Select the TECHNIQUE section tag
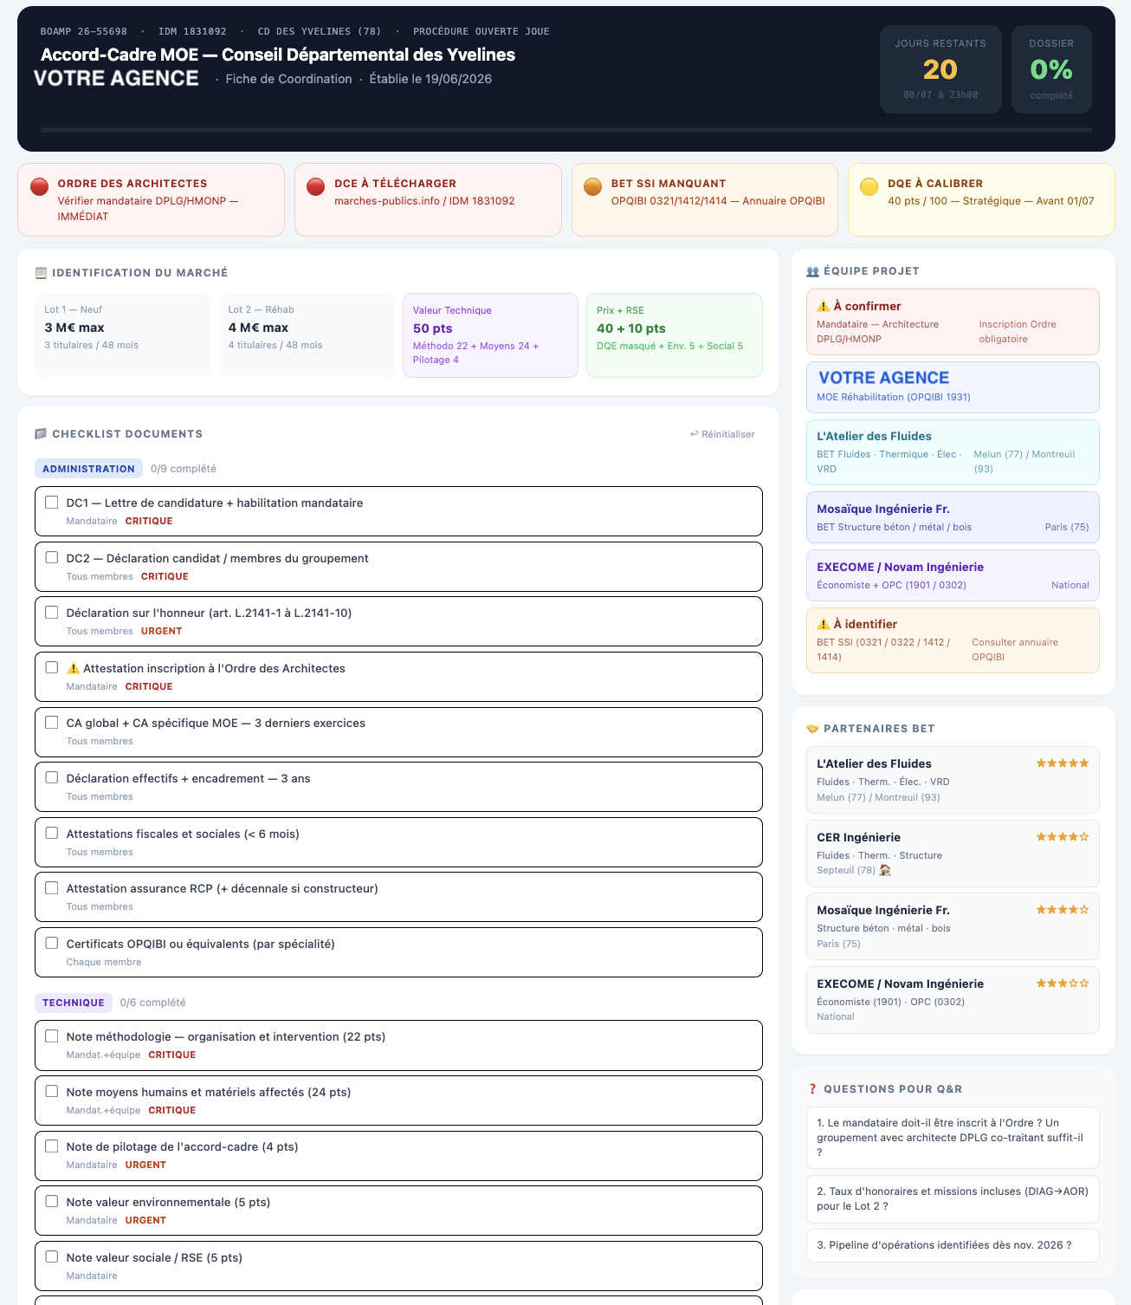Screen dimensions: 1131x1305 pos(74,1003)
